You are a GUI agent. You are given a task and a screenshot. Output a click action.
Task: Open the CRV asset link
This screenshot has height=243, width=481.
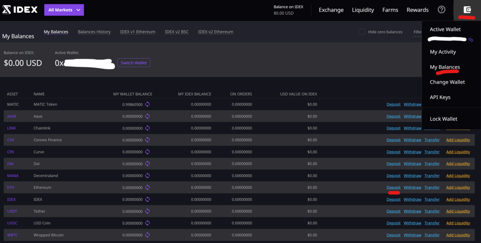11,152
